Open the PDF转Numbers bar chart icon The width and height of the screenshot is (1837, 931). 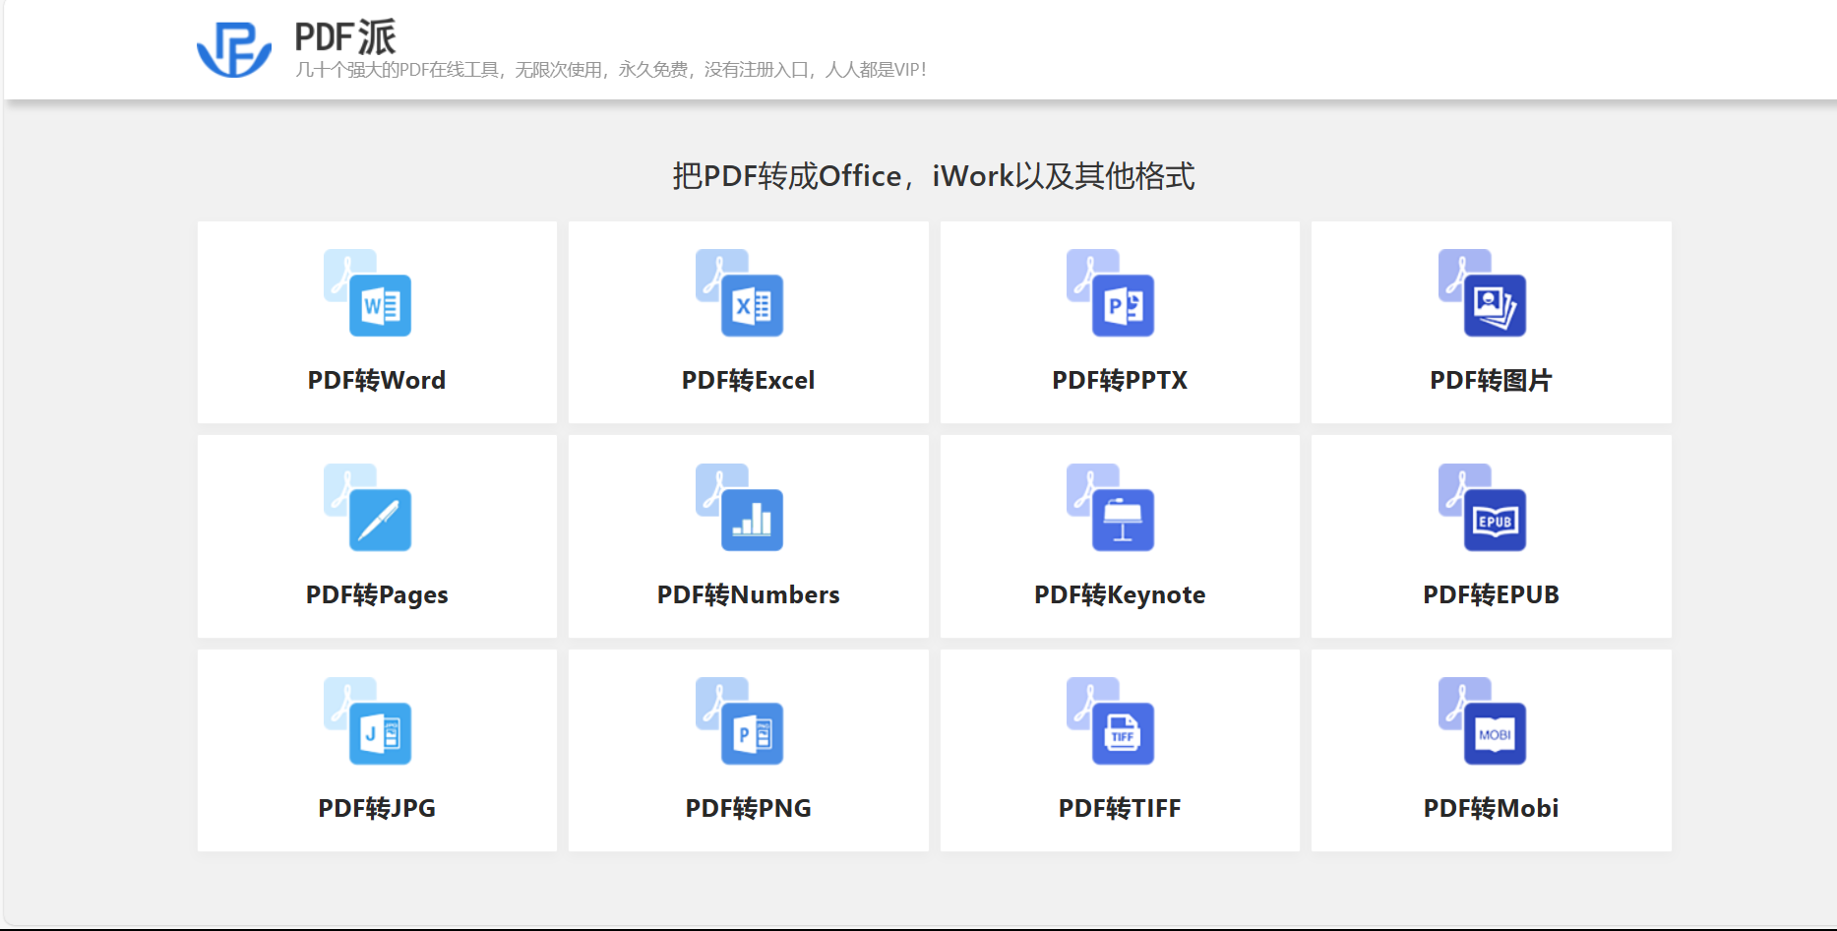740,507
